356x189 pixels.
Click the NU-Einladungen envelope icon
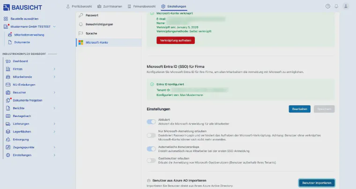coord(8,85)
